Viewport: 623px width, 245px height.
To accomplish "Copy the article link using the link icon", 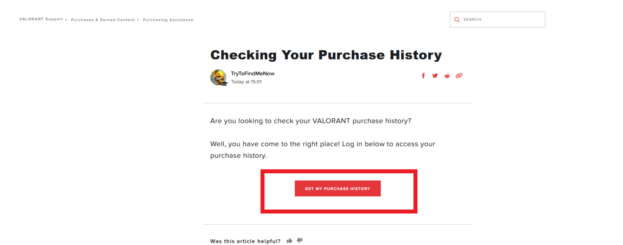I will pos(459,75).
